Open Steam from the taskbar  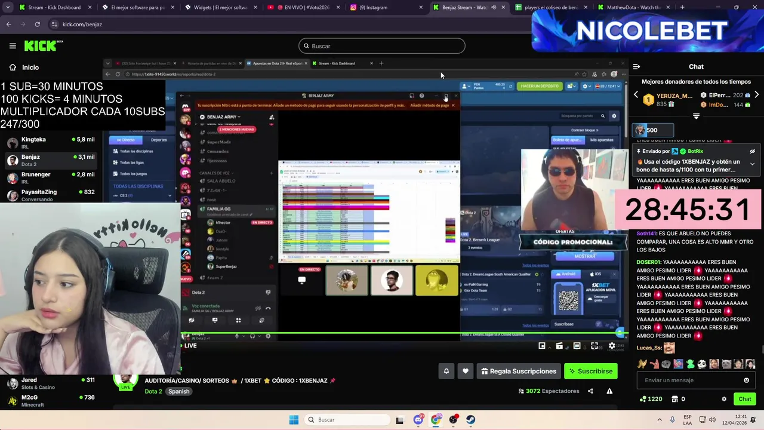tap(471, 420)
